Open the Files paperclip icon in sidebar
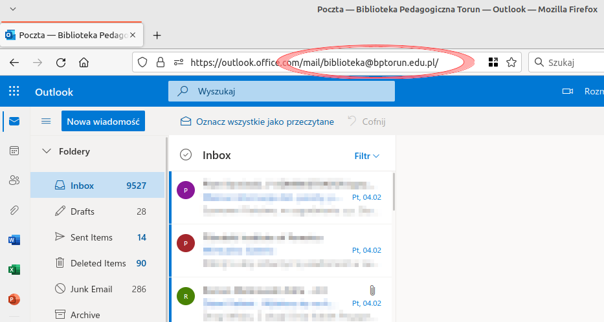This screenshot has height=322, width=604. pos(14,210)
